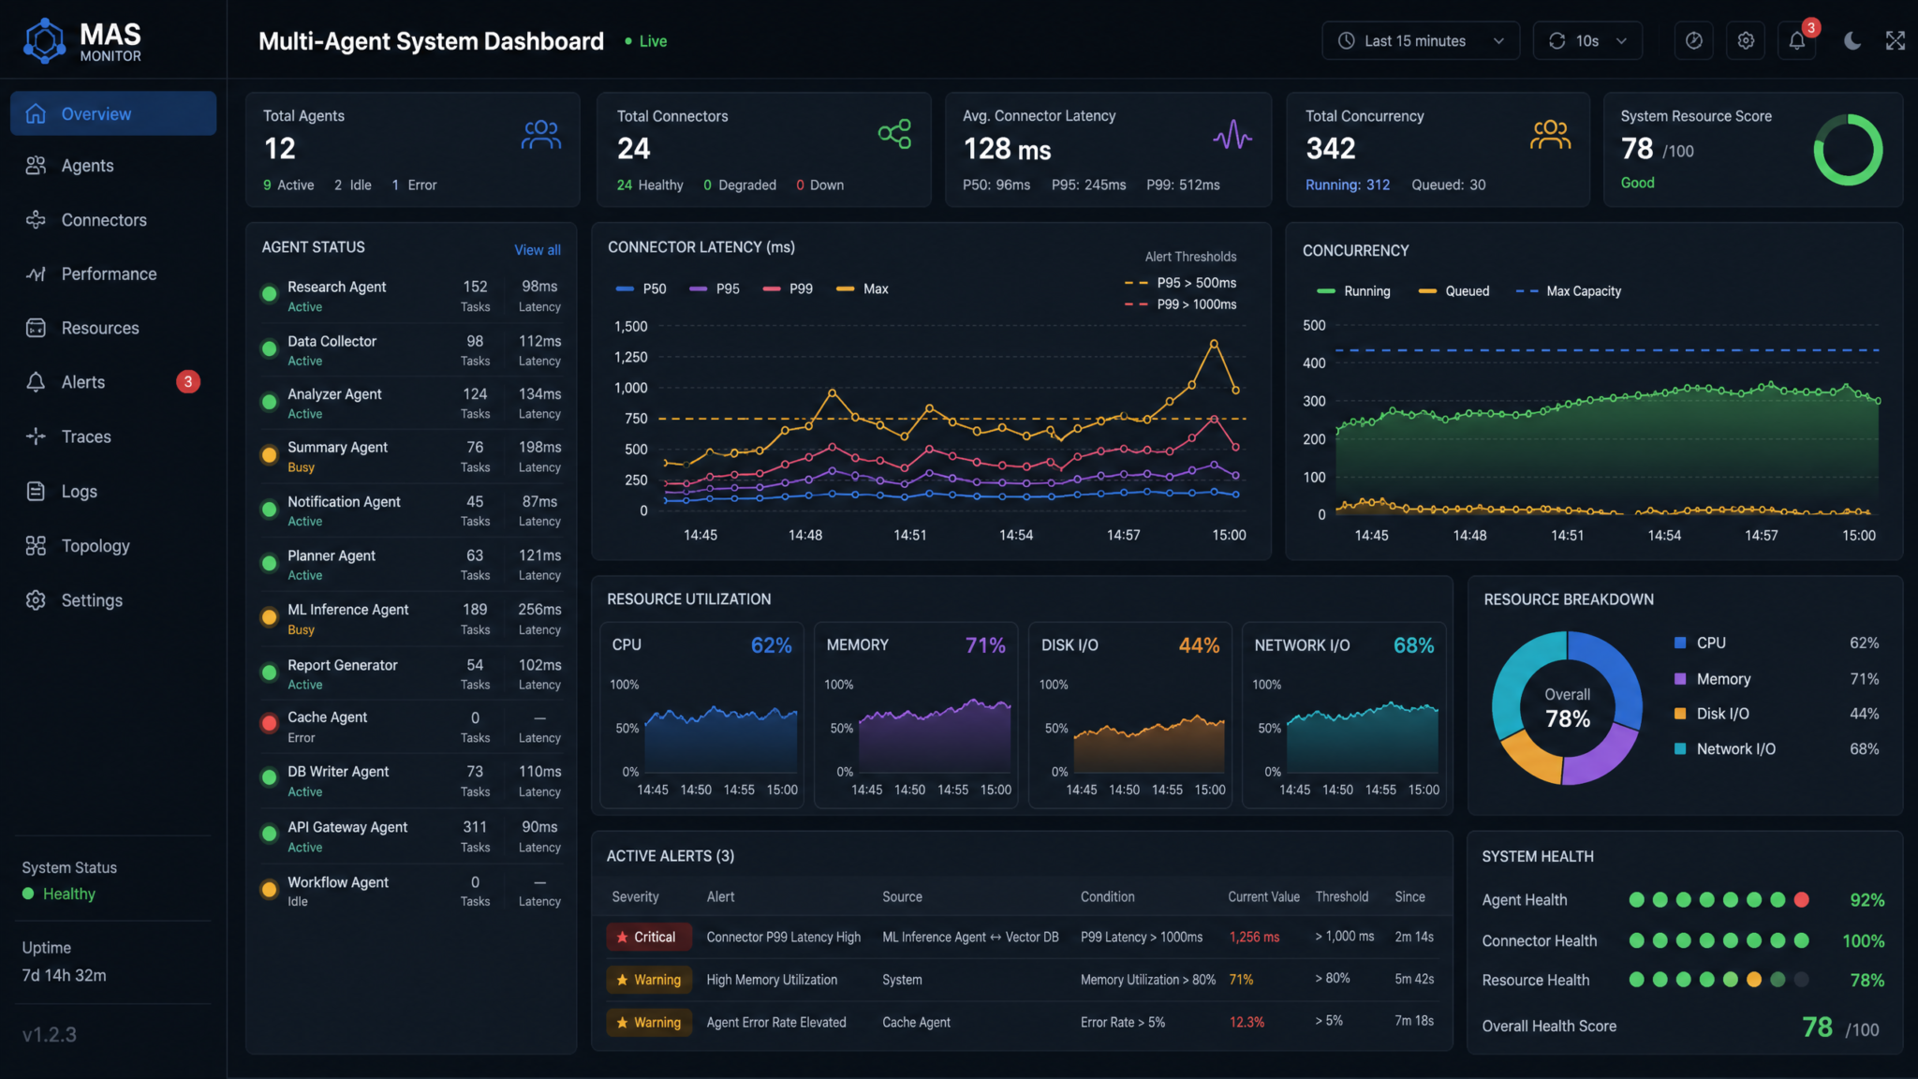Click the Total Concurrency group icon
1918x1079 pixels.
(x=1550, y=135)
